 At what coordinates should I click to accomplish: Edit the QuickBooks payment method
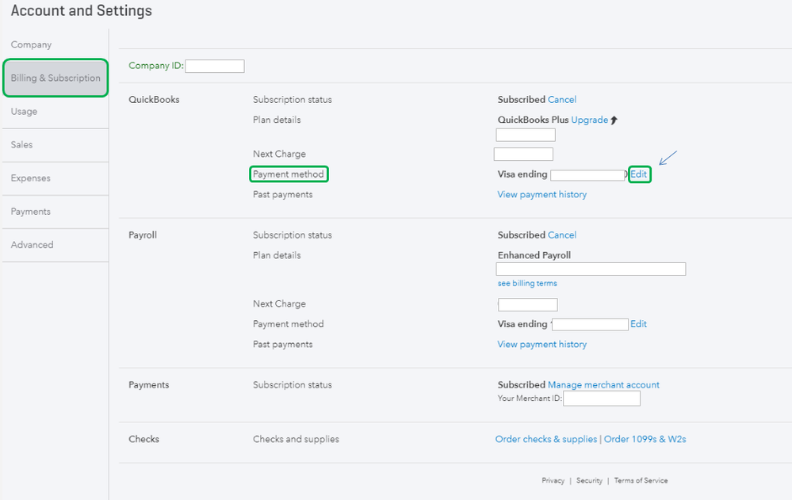point(638,174)
